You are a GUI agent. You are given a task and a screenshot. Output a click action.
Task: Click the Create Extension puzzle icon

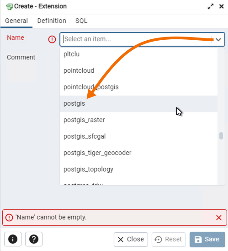(9, 7)
